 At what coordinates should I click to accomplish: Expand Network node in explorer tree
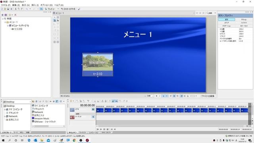click(4, 116)
